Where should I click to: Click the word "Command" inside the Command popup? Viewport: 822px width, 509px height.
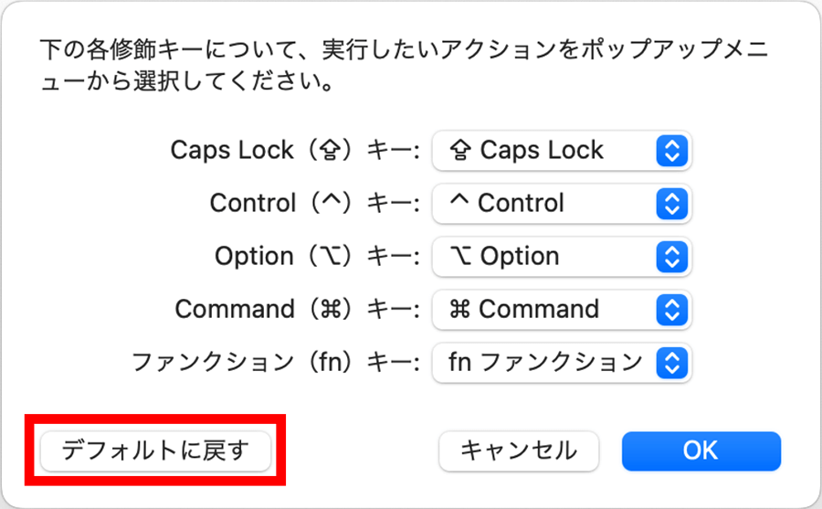[539, 310]
